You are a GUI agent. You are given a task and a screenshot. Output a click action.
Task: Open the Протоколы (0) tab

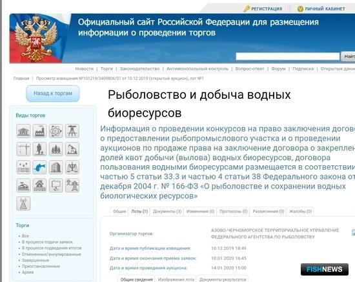click(x=234, y=212)
